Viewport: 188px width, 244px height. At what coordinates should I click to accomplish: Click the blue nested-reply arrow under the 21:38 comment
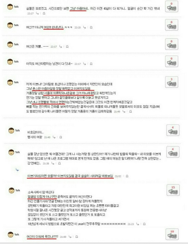tap(17, 170)
